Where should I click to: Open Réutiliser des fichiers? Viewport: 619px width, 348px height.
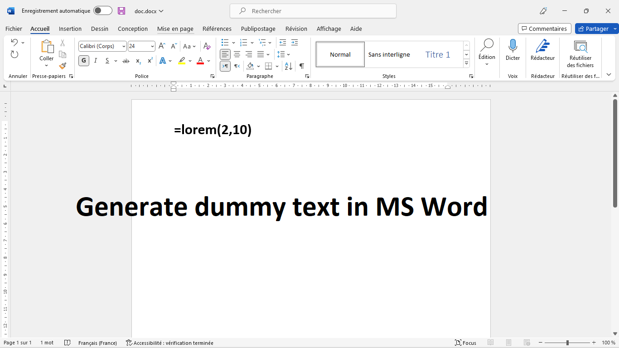click(x=581, y=53)
